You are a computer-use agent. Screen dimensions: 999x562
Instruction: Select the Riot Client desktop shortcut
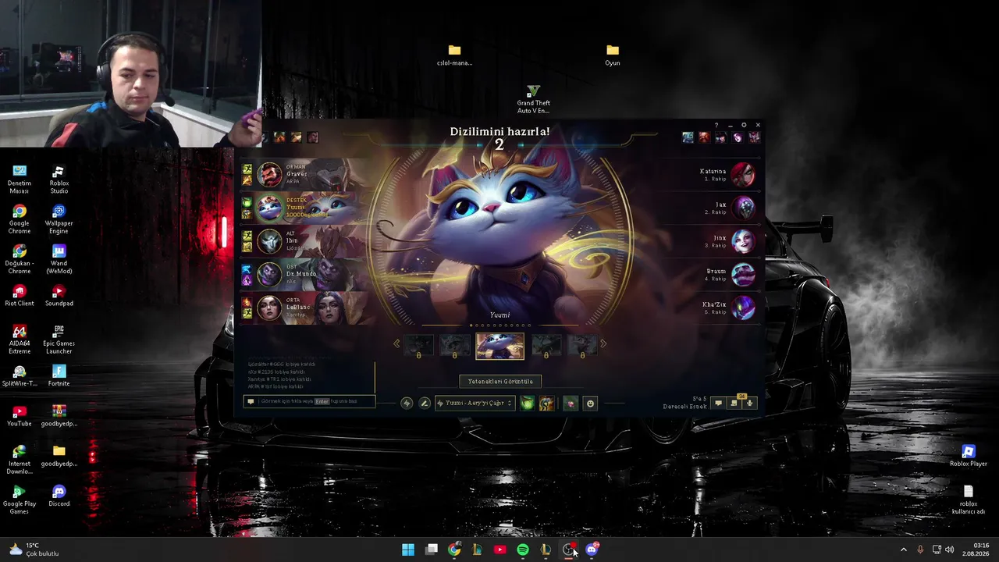click(20, 296)
